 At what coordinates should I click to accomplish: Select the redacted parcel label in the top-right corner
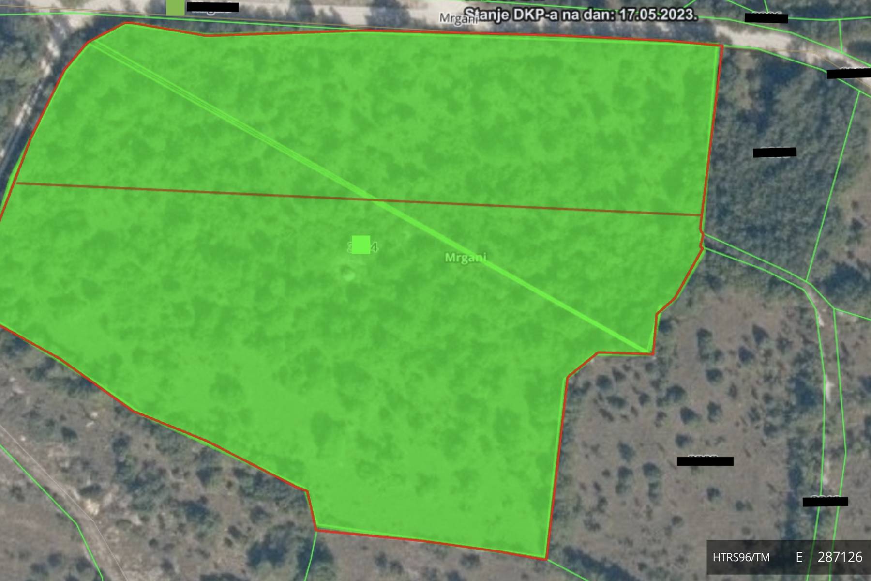click(x=766, y=18)
